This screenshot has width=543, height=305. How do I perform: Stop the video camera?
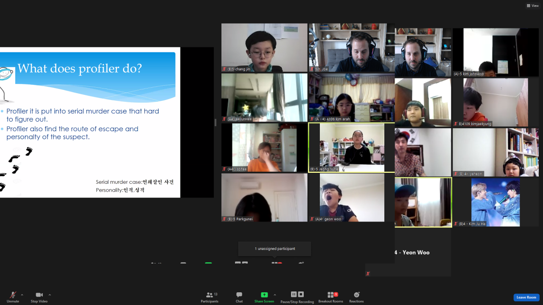click(39, 297)
